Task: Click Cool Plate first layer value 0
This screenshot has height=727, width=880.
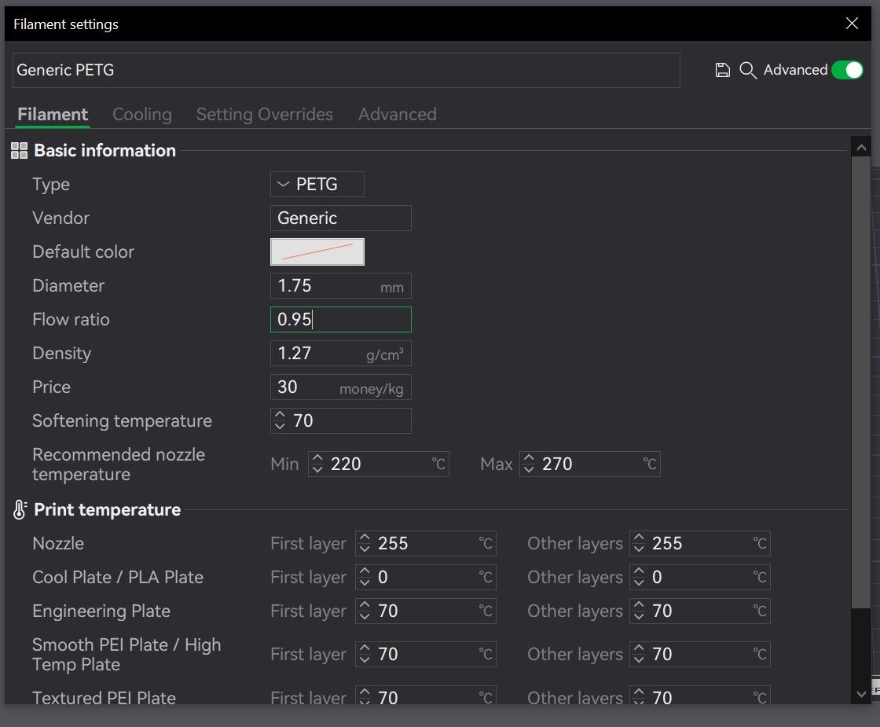Action: pyautogui.click(x=383, y=577)
